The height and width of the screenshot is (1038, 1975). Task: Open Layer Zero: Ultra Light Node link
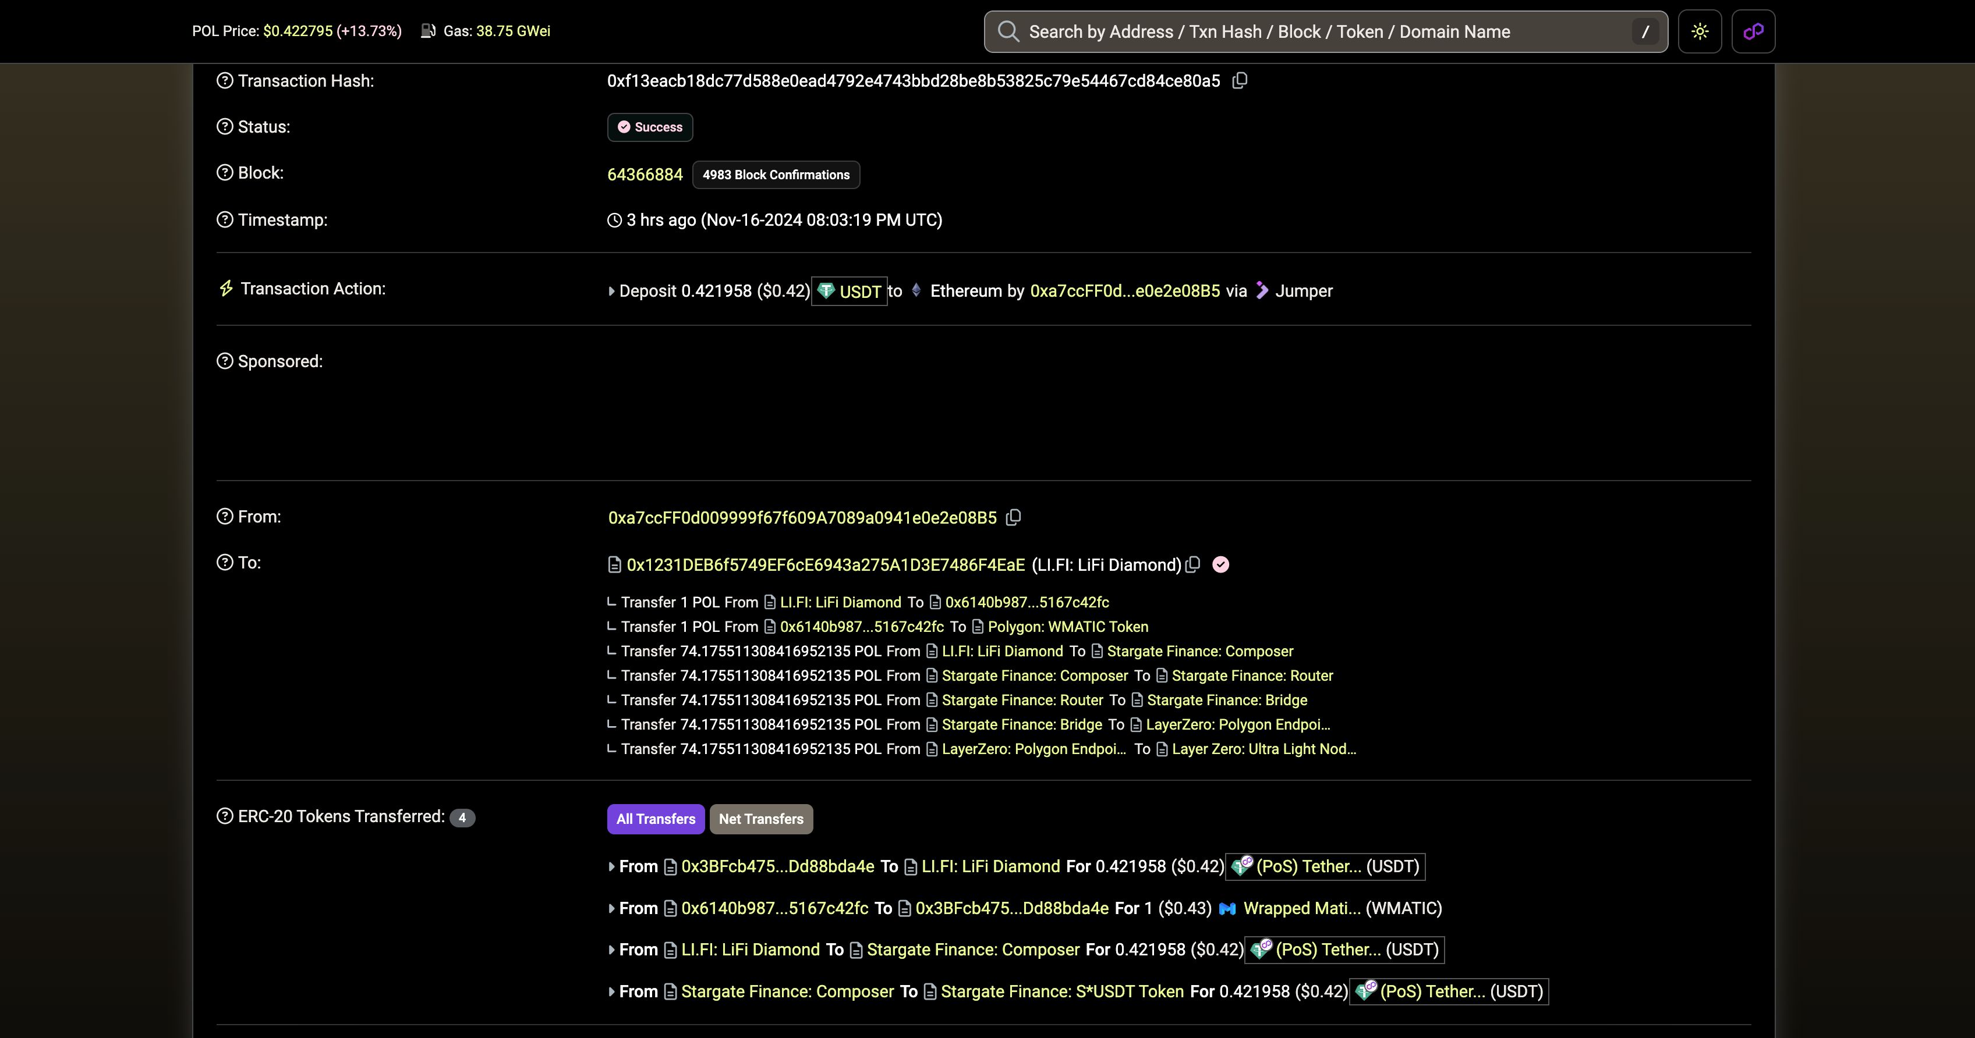[x=1263, y=749]
